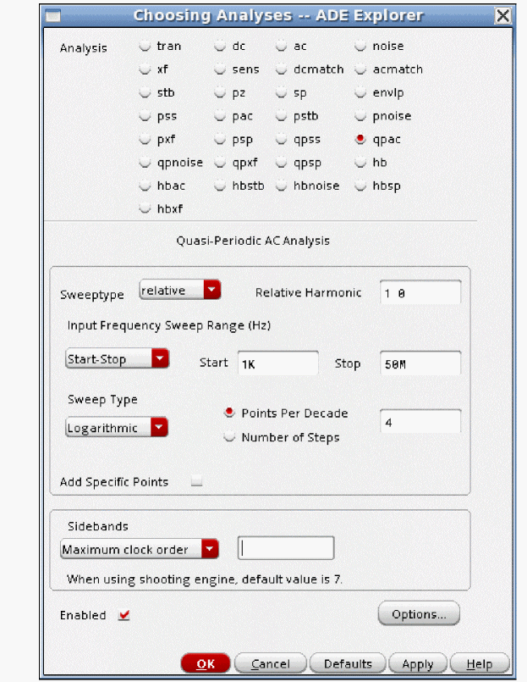Select the envlp analysis radio button

coord(360,92)
